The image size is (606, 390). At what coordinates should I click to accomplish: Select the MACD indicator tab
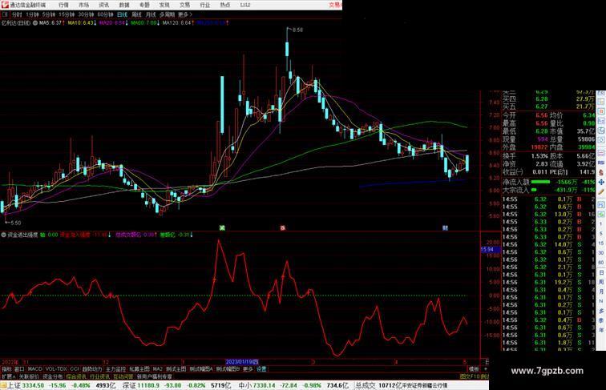(34, 369)
